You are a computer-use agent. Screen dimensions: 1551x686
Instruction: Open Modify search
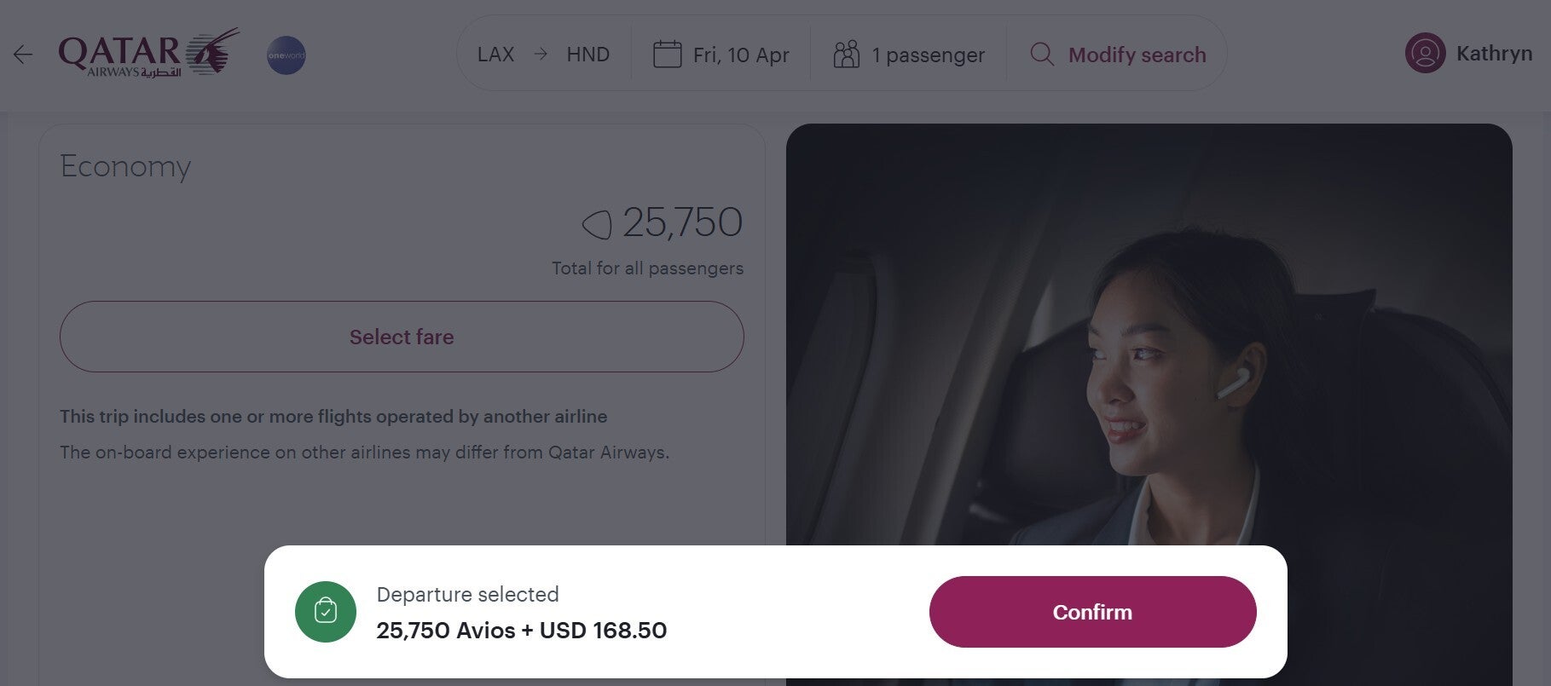pyautogui.click(x=1137, y=54)
